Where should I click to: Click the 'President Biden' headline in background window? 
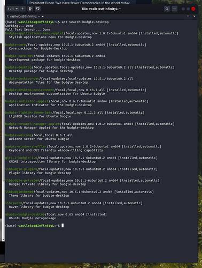coord(80,3)
